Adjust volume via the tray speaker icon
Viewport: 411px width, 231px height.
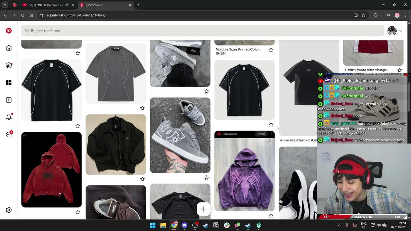click(x=379, y=225)
